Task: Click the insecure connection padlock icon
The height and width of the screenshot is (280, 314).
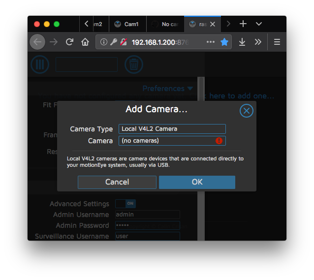Action: click(124, 42)
